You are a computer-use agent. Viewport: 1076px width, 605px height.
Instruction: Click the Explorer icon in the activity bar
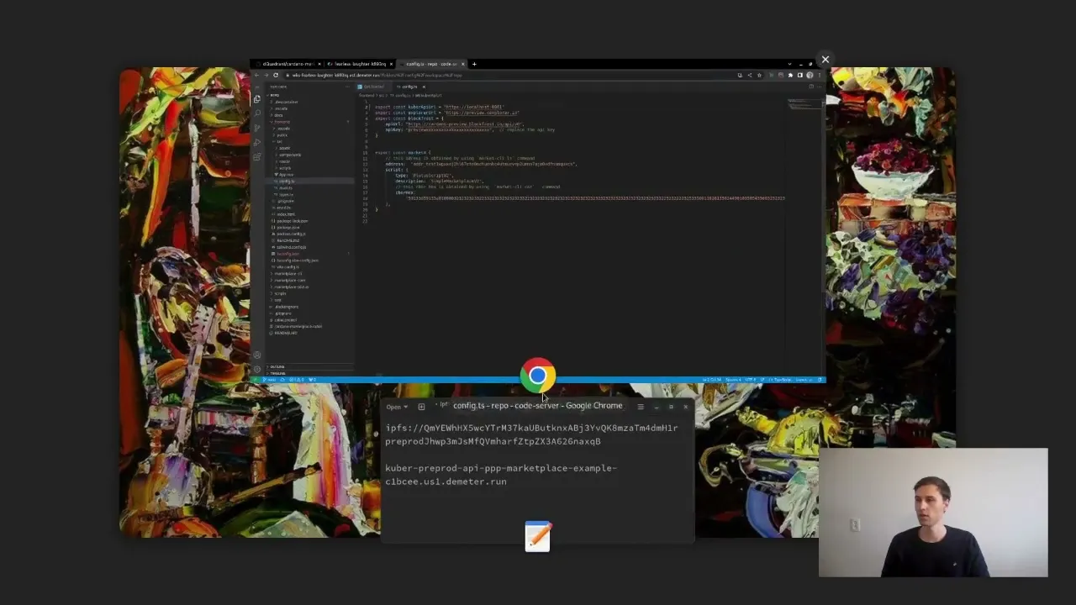[x=257, y=98]
